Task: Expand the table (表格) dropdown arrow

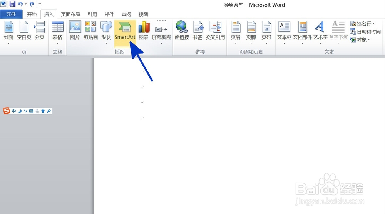Action: coord(57,44)
